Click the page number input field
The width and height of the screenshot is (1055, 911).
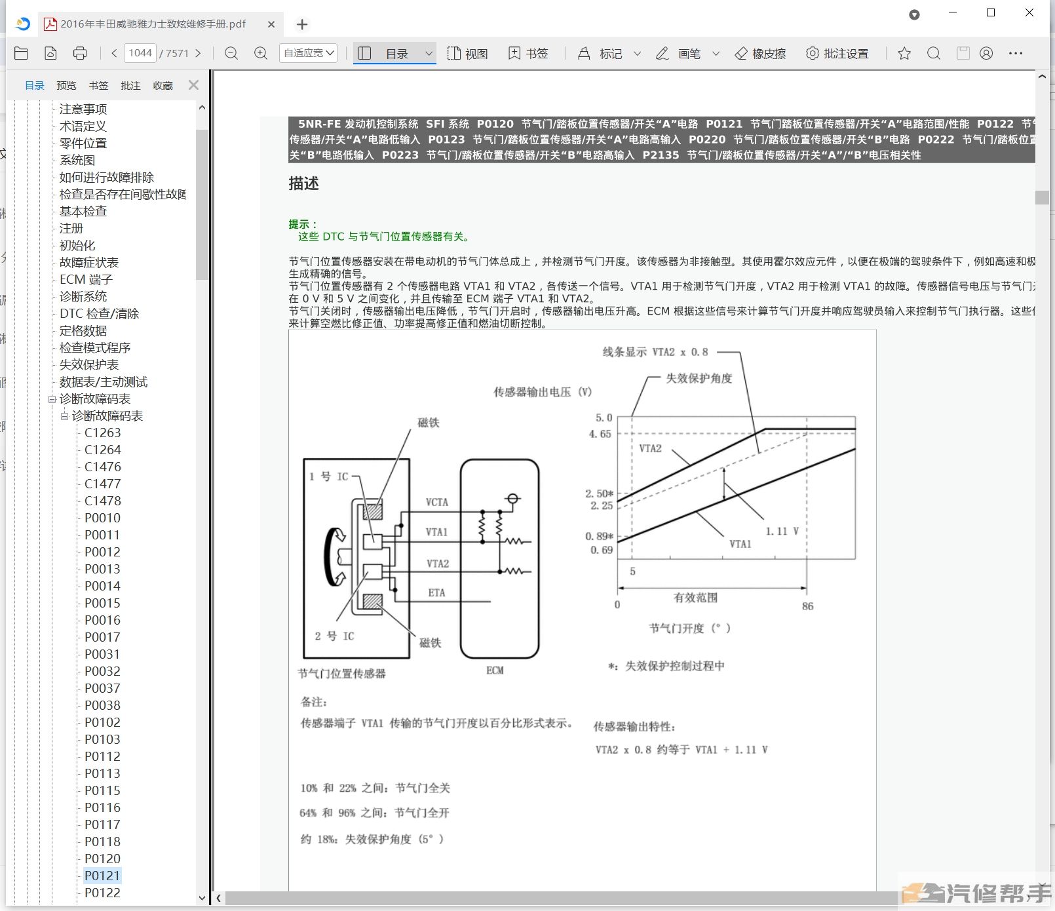(140, 53)
